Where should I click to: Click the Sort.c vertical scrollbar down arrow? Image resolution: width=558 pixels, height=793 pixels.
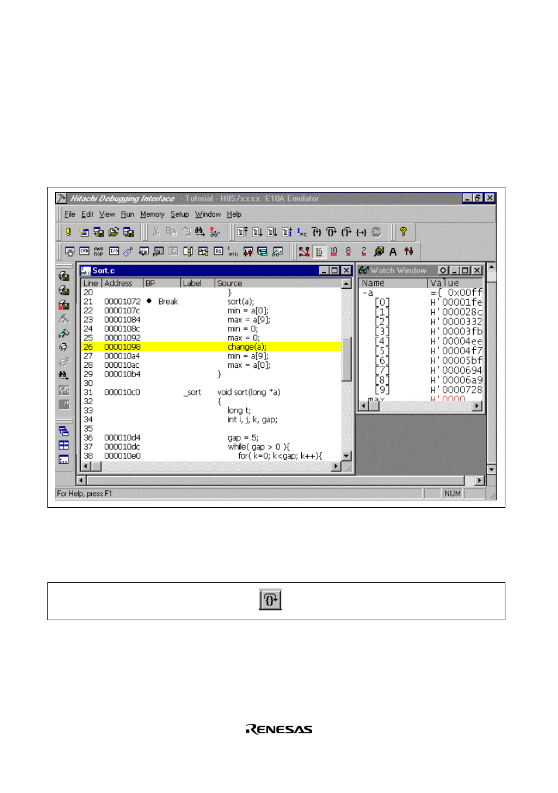(x=346, y=456)
